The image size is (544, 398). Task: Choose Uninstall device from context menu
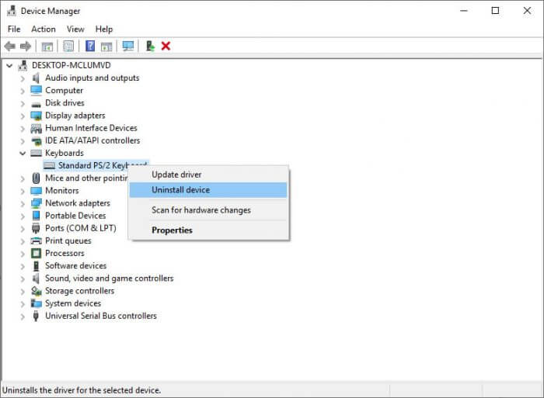[x=208, y=190]
